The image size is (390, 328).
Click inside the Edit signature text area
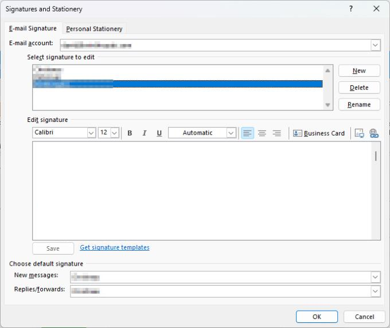click(202, 191)
